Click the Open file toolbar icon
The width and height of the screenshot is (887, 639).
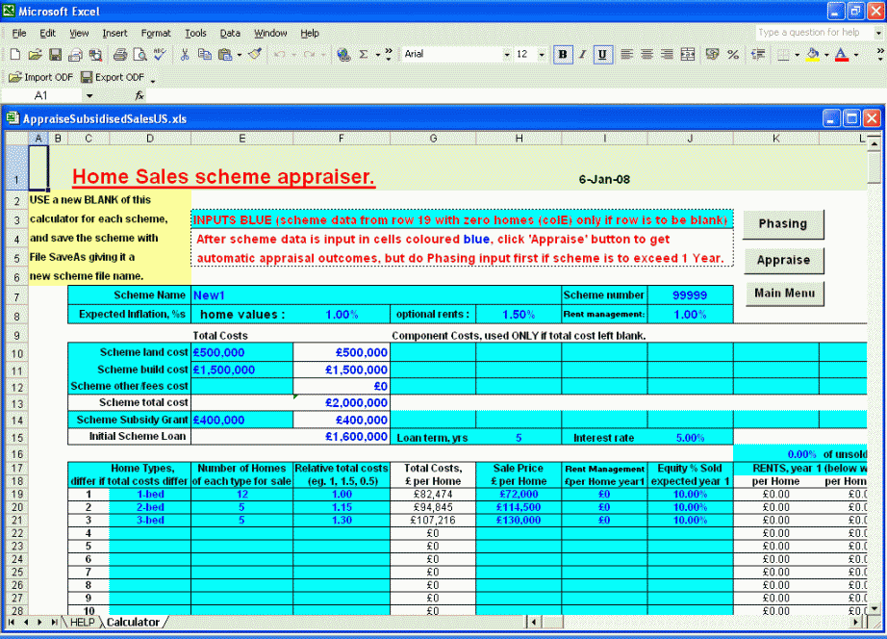(35, 54)
